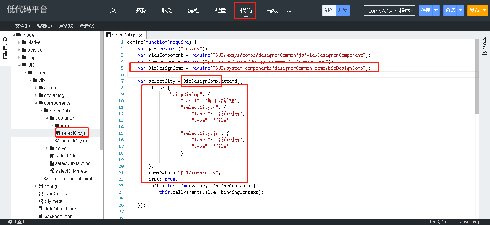
Task: Switch to 开发 mode toggle
Action: [x=342, y=11]
